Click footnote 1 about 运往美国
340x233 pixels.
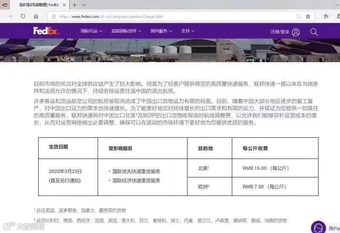(80, 210)
